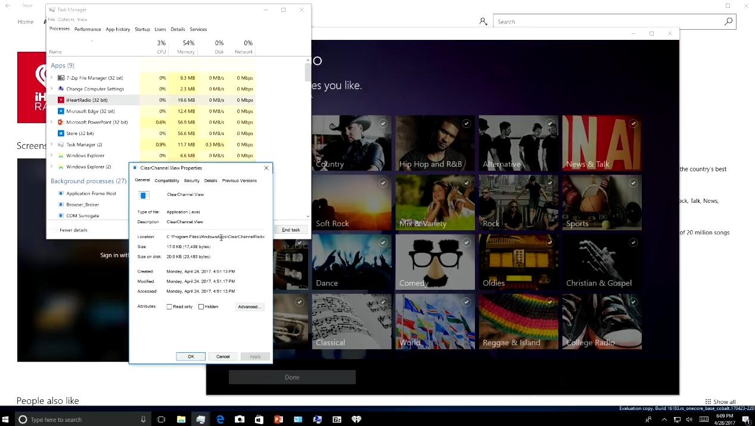The image size is (755, 426).
Task: Select the Hip Hop and R&B tile
Action: coord(435,143)
